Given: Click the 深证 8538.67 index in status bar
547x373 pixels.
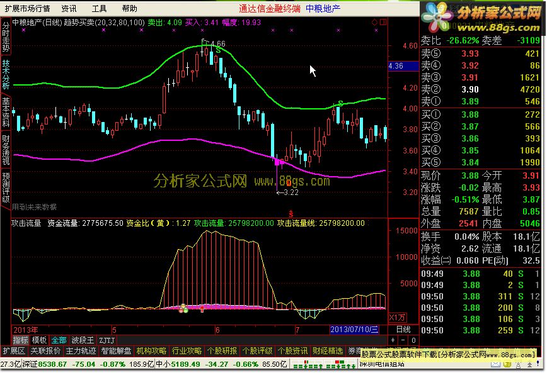Looking at the screenshot, I should pyautogui.click(x=45, y=365).
